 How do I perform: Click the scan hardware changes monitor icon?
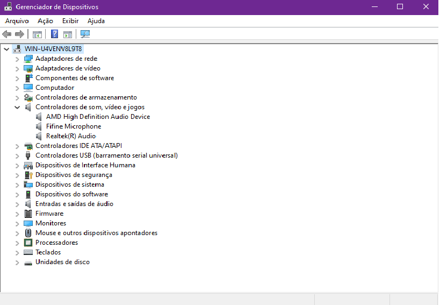click(85, 34)
